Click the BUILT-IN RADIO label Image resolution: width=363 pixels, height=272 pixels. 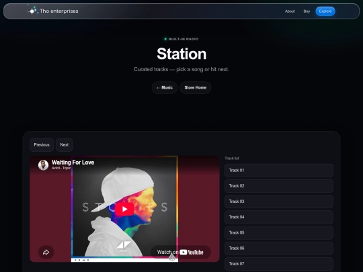click(184, 39)
